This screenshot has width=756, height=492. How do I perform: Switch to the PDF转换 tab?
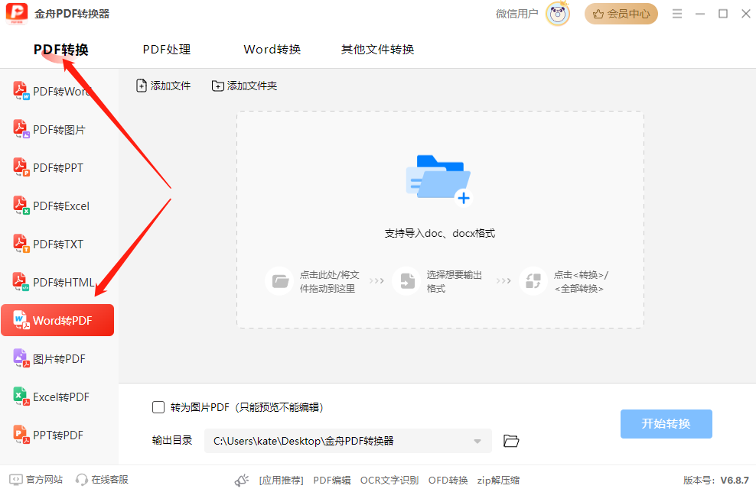(x=60, y=50)
